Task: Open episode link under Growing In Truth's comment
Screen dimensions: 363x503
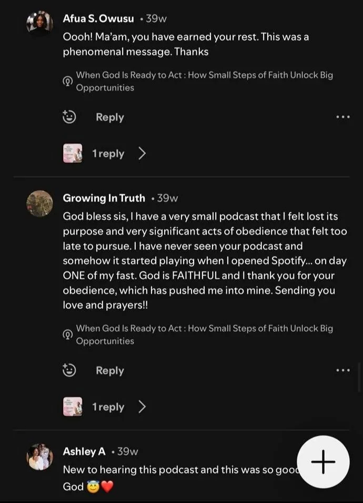Action: pos(205,334)
